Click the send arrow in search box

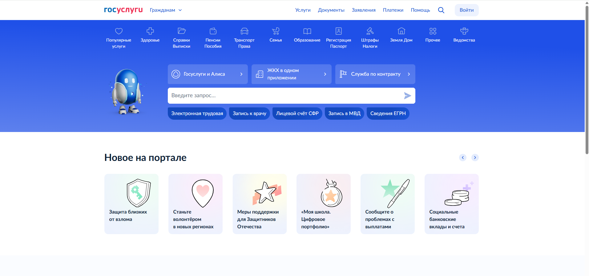click(x=407, y=96)
